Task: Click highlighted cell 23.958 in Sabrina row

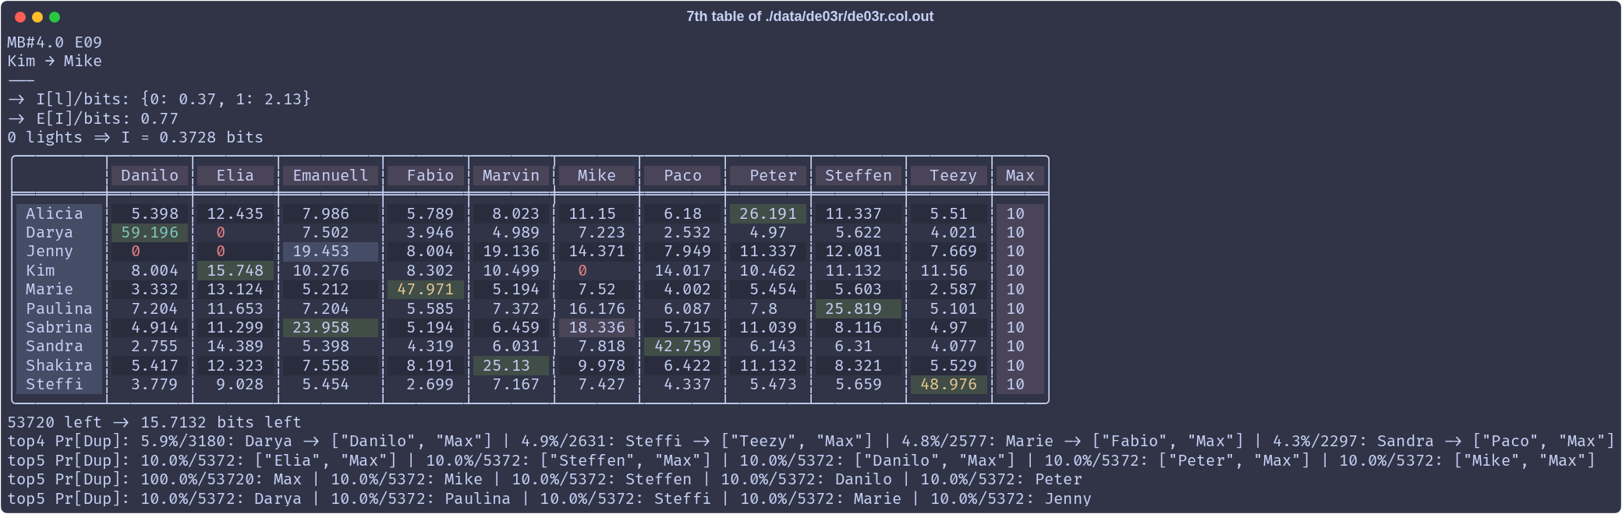Action: pos(331,327)
